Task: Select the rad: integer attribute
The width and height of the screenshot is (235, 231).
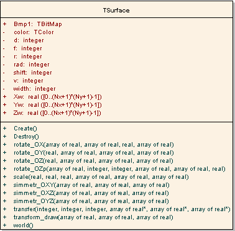Action: tap(32, 65)
